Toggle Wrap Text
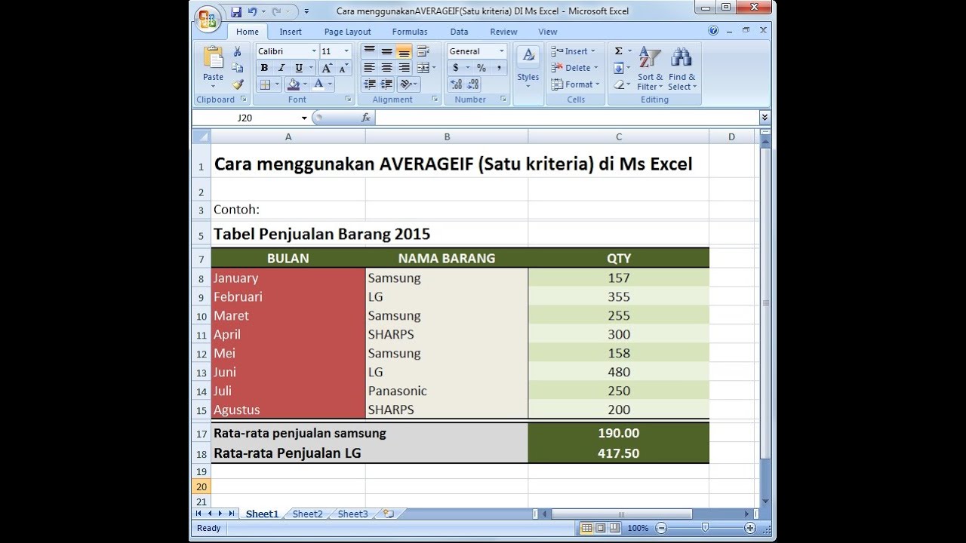 click(423, 51)
